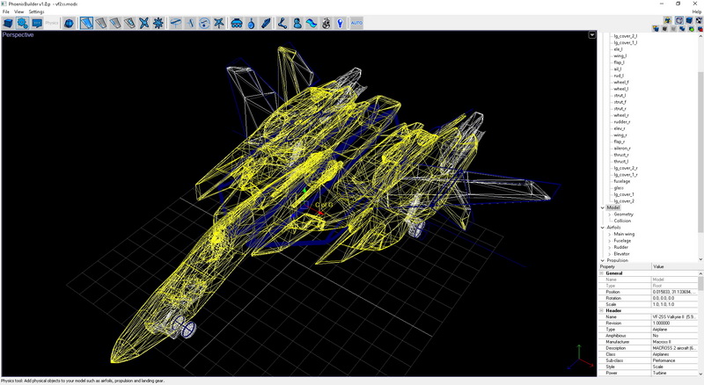Open the File menu
Image resolution: width=704 pixels, height=385 pixels.
point(5,11)
